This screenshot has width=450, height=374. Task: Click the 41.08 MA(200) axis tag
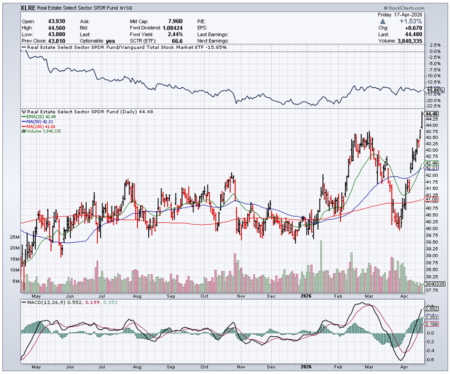(x=431, y=199)
